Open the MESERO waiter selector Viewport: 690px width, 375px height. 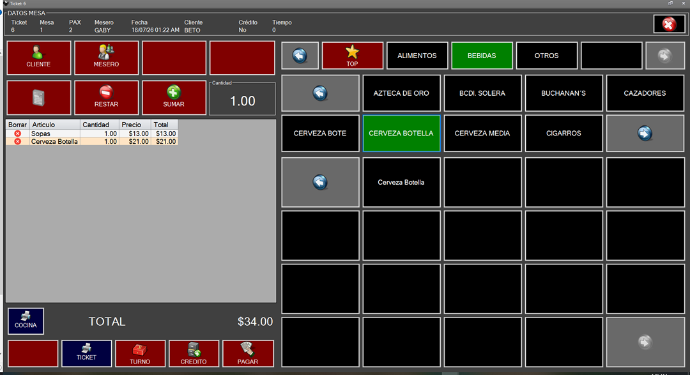tap(106, 57)
